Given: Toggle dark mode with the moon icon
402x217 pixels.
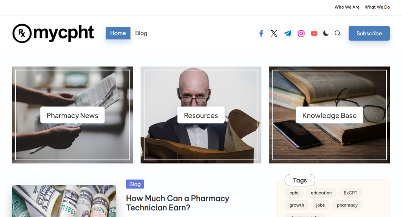Looking at the screenshot, I should pos(326,33).
